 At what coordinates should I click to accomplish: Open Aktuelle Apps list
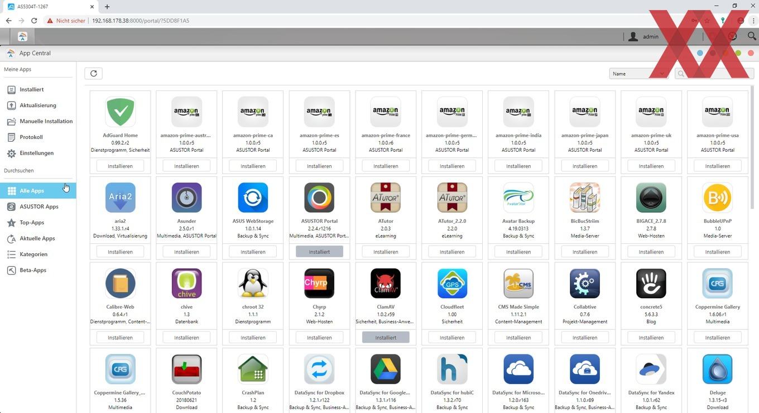pos(37,238)
